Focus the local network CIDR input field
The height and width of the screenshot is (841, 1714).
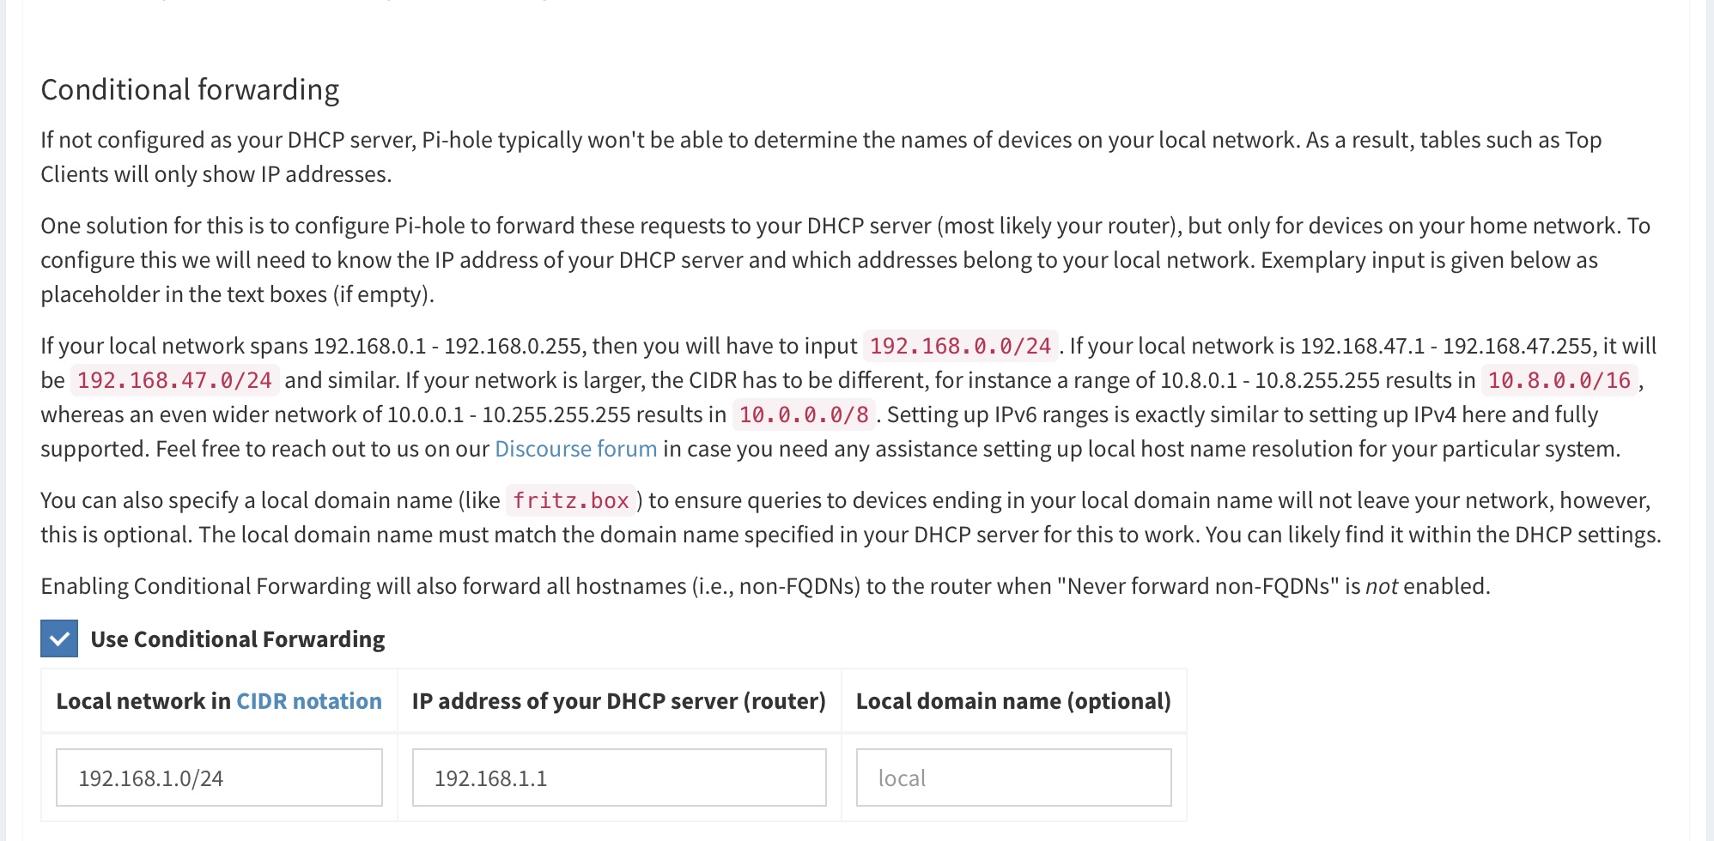[219, 777]
